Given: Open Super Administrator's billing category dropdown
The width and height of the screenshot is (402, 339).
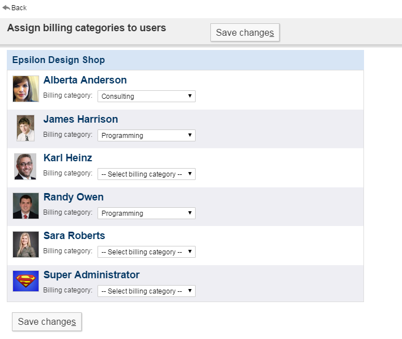Looking at the screenshot, I should pos(146,291).
